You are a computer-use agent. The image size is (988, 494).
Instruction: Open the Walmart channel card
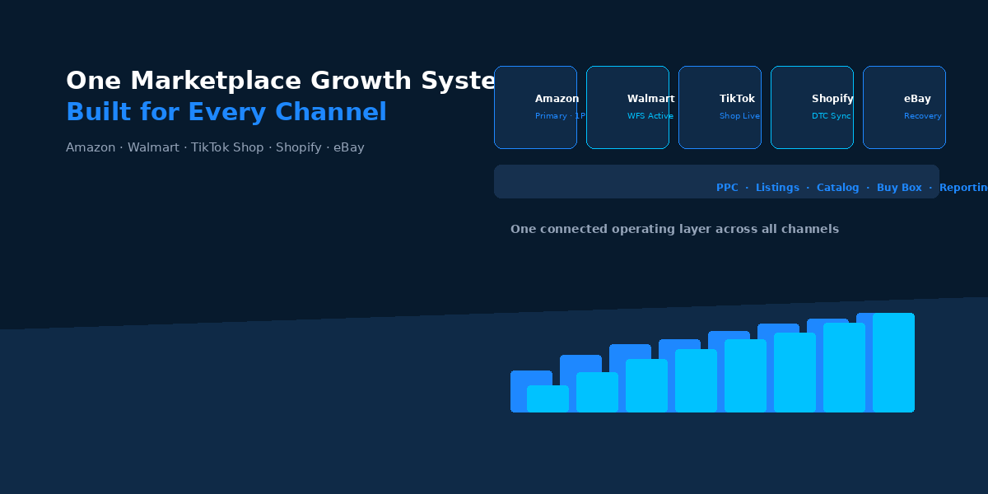pyautogui.click(x=627, y=107)
